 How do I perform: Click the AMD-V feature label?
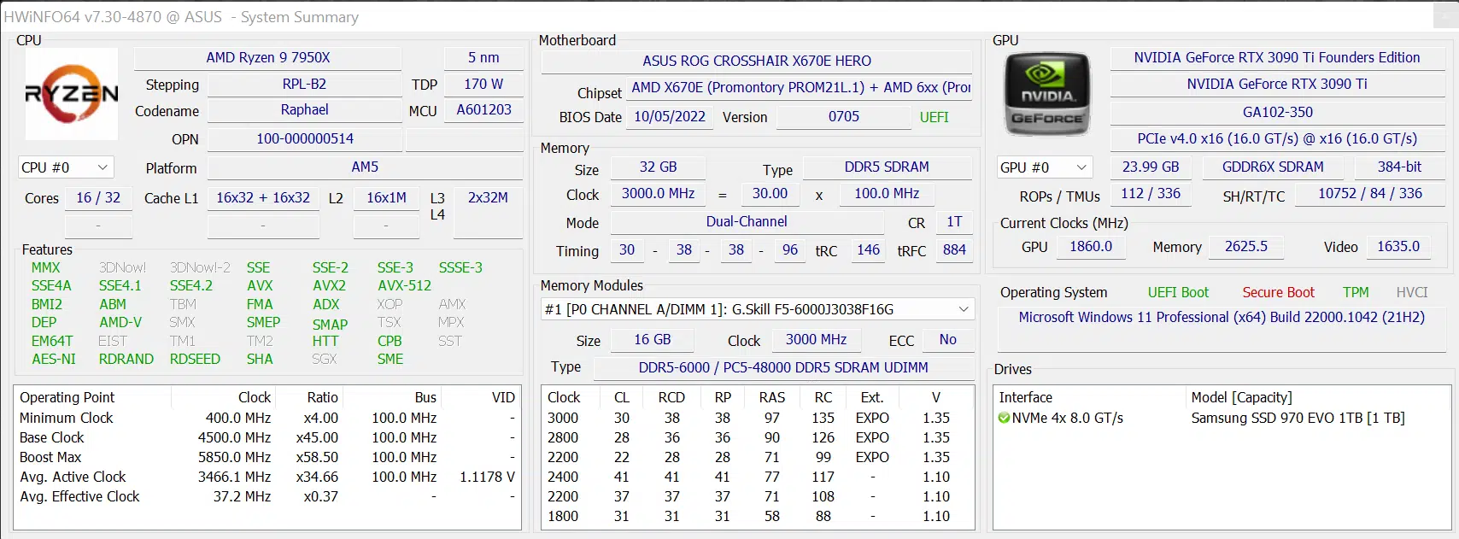(x=120, y=323)
